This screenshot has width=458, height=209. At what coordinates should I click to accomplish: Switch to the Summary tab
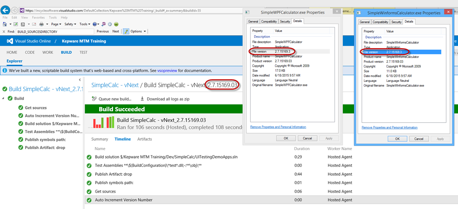[x=100, y=139]
